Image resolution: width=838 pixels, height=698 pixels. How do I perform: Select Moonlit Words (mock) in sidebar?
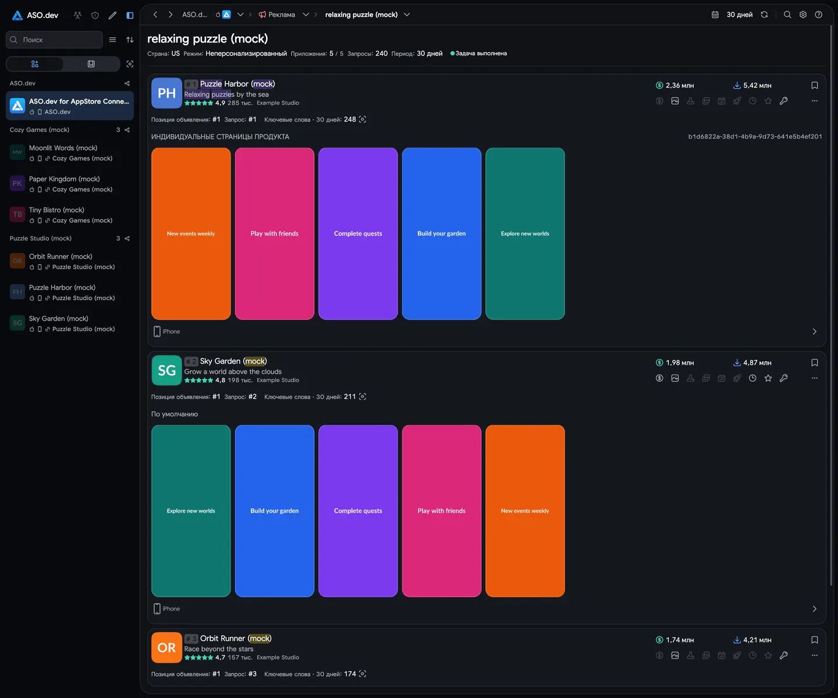[70, 153]
